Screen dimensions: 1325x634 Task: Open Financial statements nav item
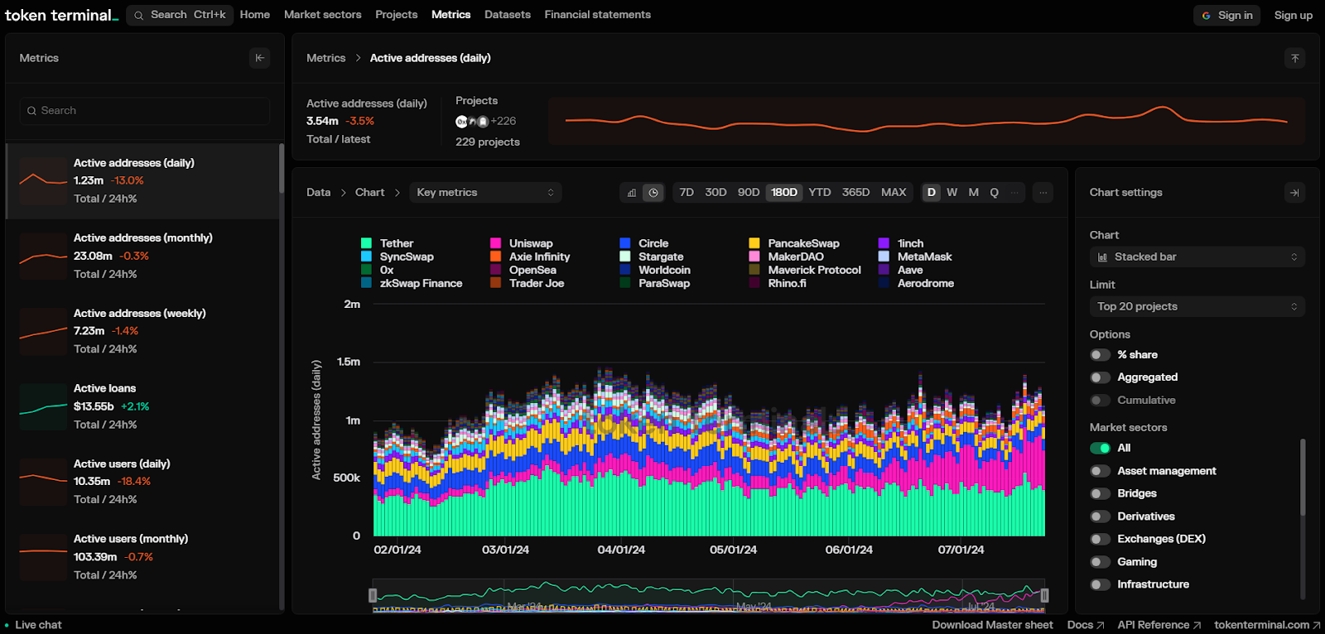597,15
